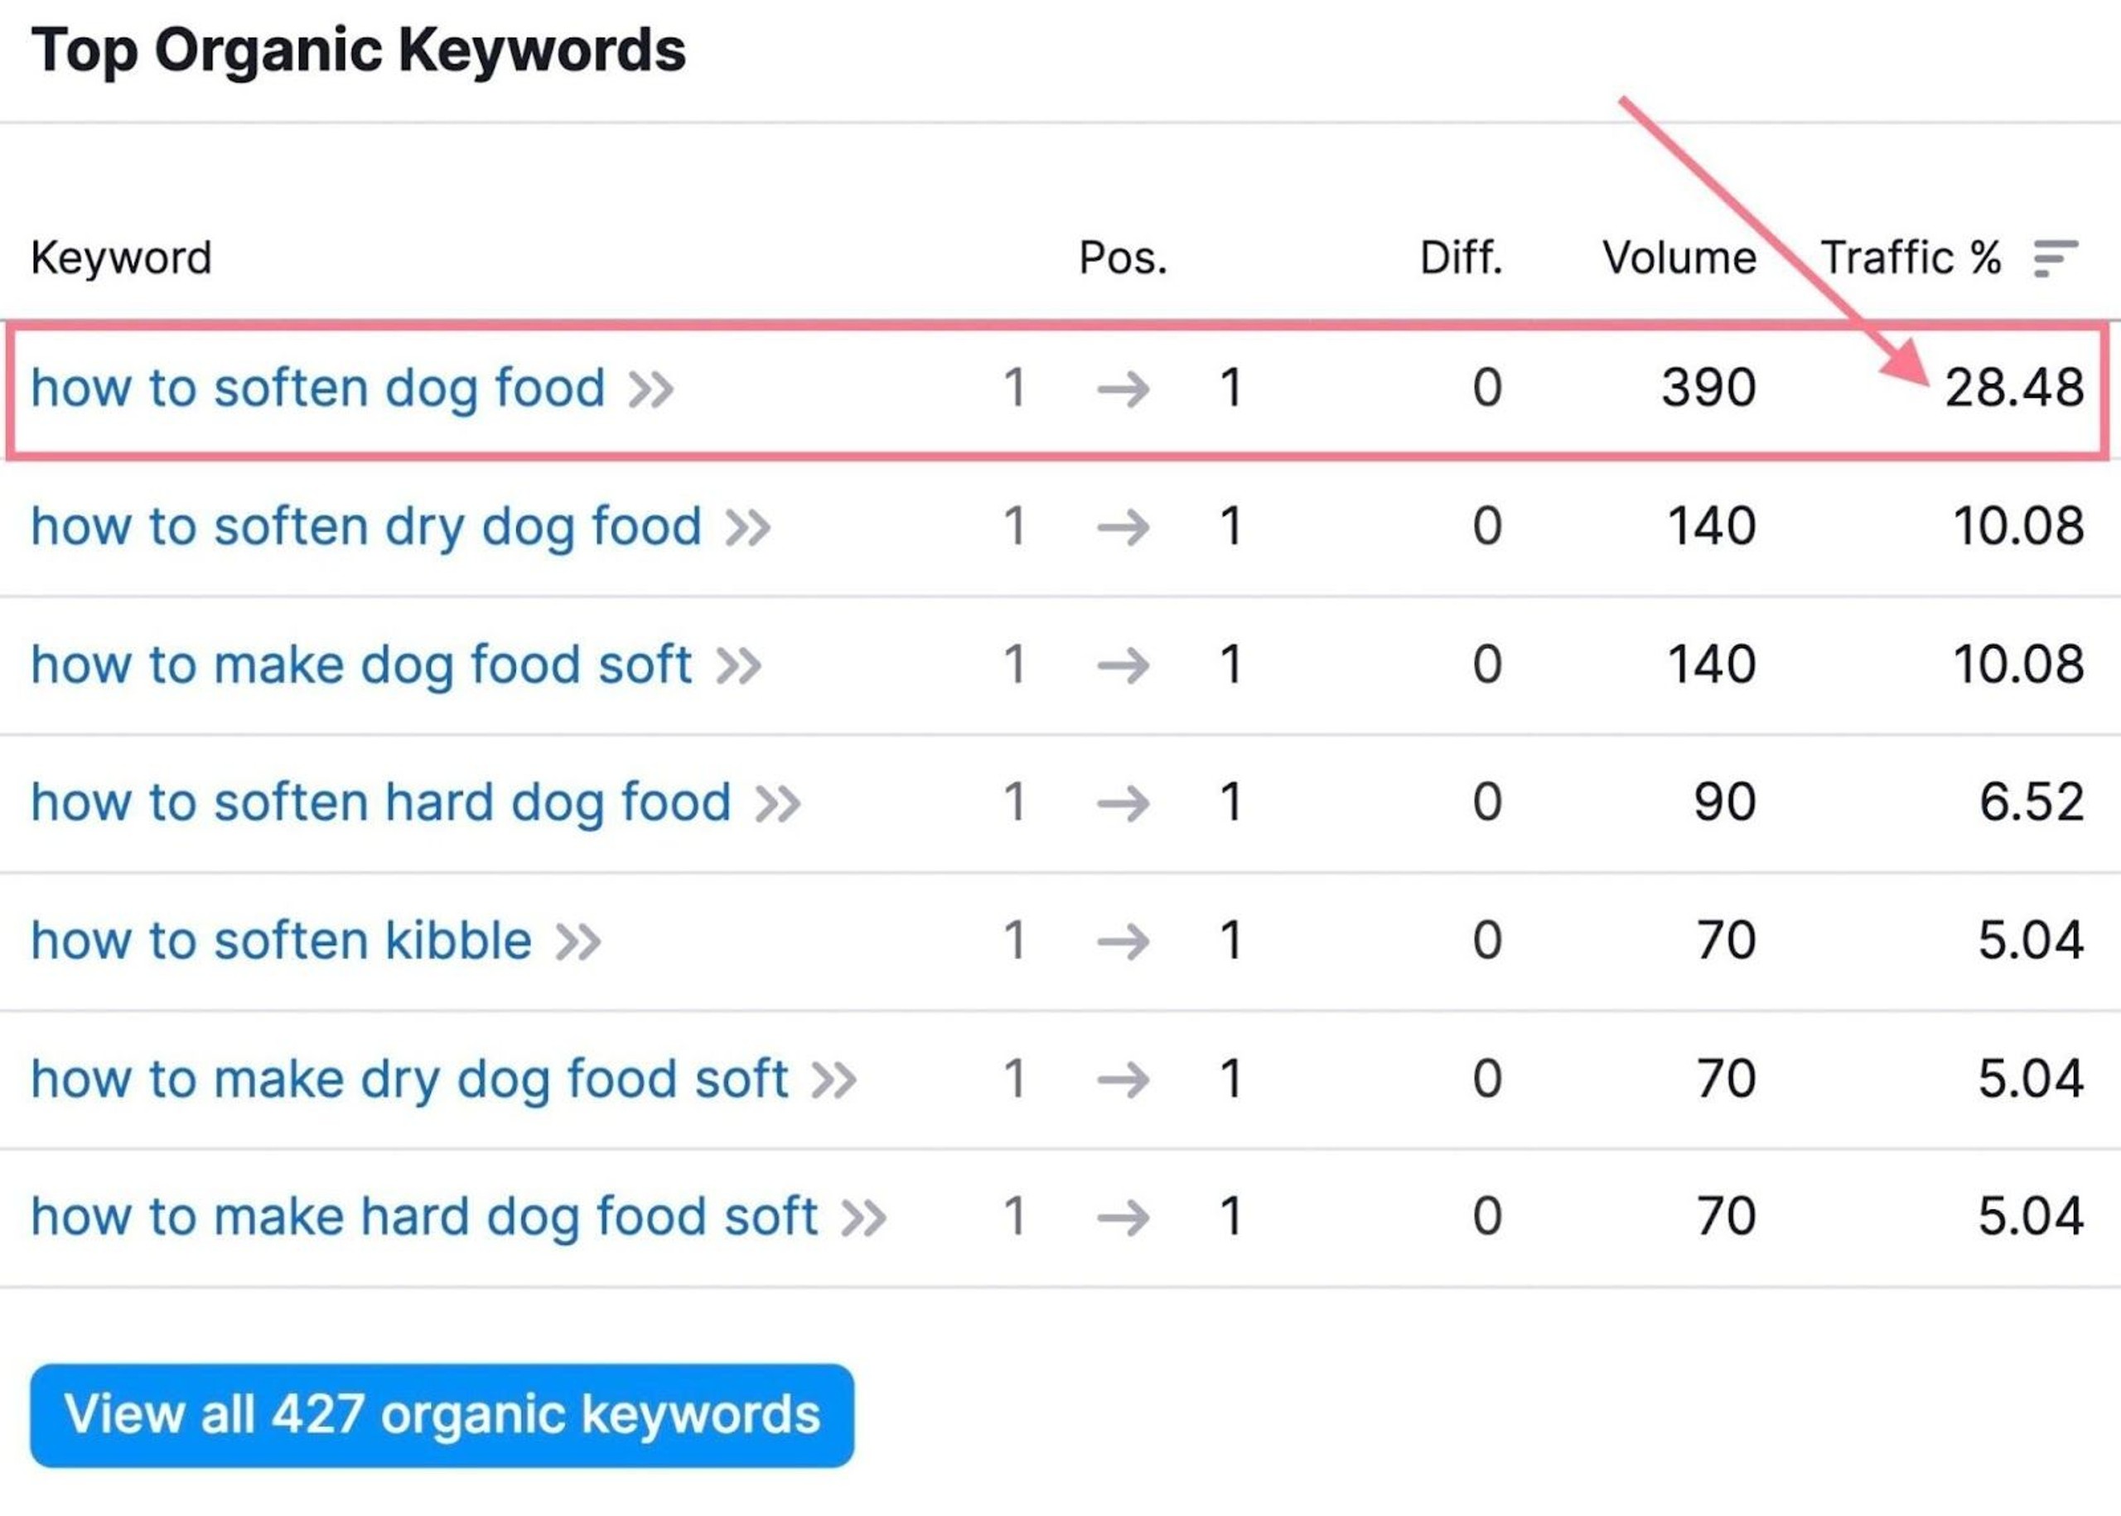Click double-chevron next to 'how to make dog food soft'
The image size is (2121, 1516).
click(x=738, y=665)
